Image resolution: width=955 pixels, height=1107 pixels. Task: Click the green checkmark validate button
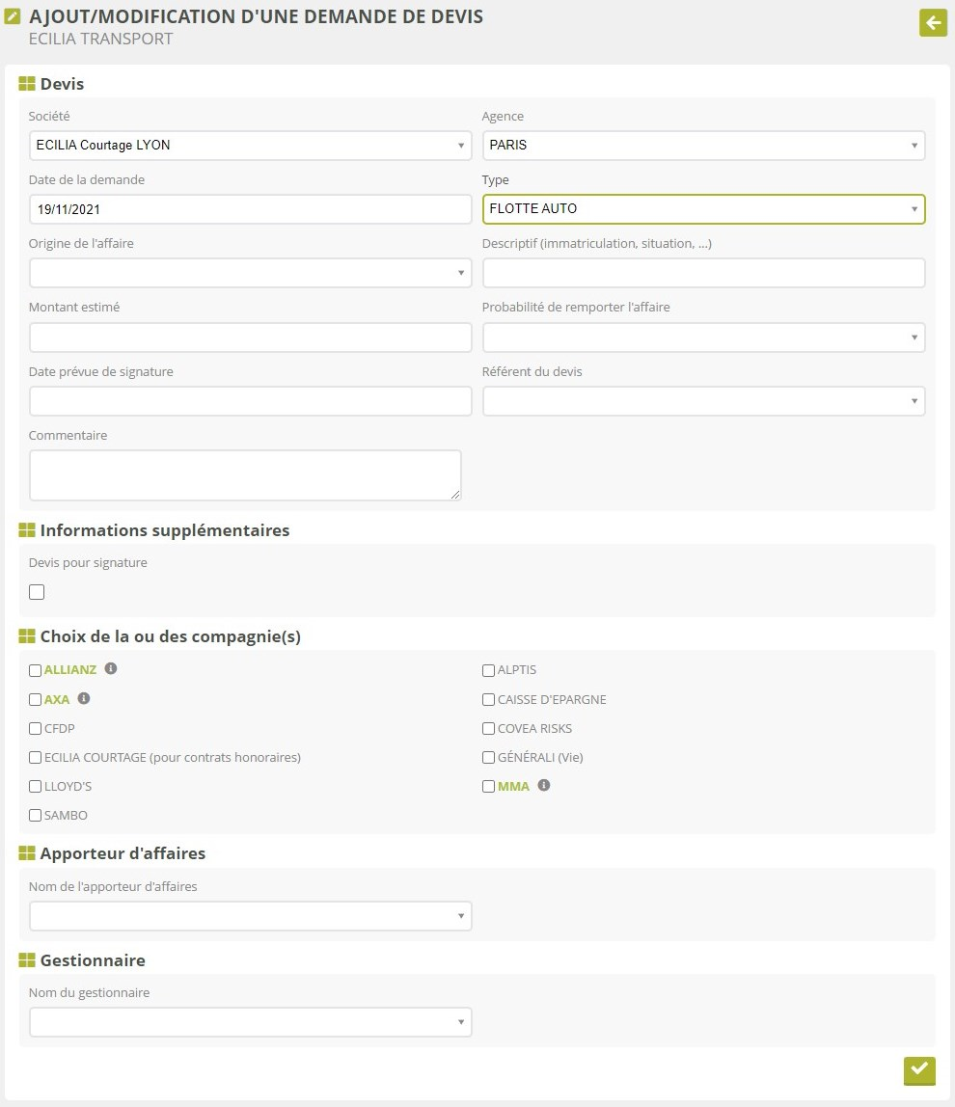point(919,1069)
